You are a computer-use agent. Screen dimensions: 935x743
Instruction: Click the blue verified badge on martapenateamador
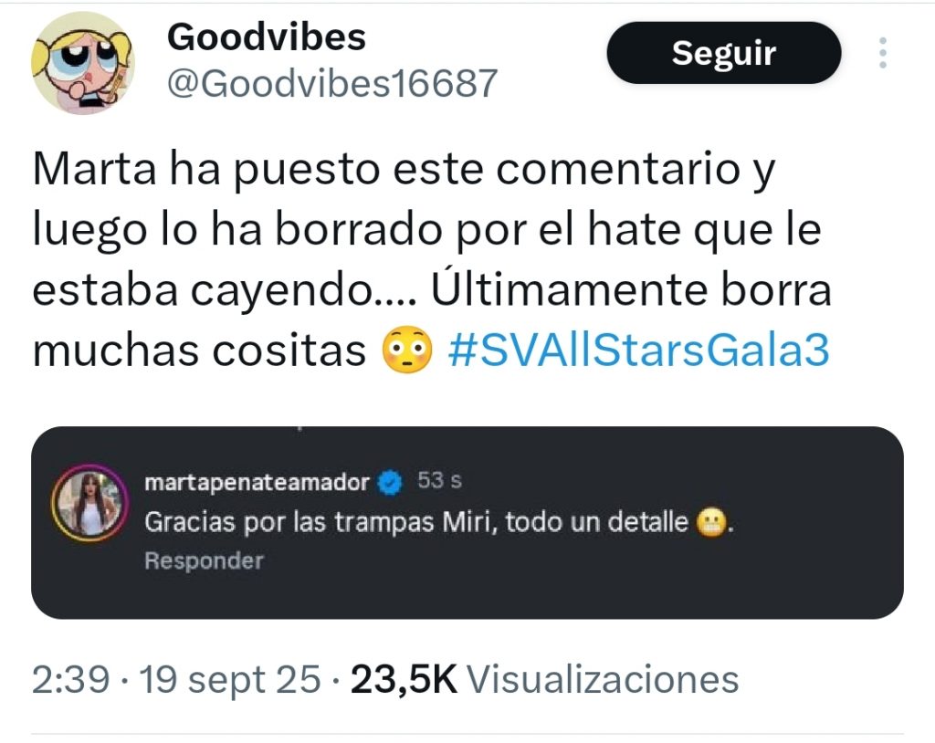point(391,482)
